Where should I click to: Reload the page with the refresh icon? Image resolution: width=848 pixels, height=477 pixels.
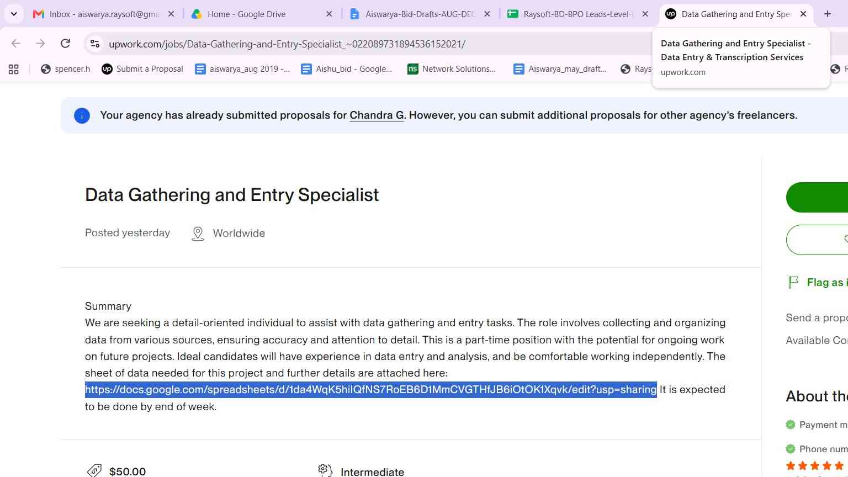click(x=65, y=44)
